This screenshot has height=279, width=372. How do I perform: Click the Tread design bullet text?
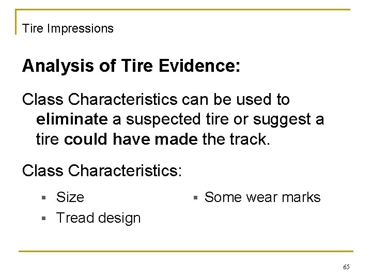[x=98, y=218]
